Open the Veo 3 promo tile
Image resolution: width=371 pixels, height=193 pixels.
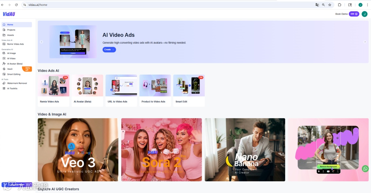click(x=78, y=150)
